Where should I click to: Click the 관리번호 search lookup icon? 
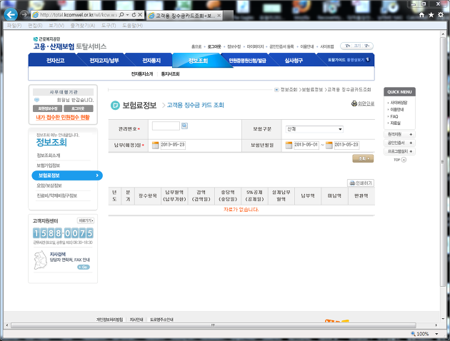(x=184, y=126)
